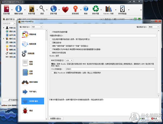This screenshot has width=163, height=124.
Task: Open dropdown beside tag browser find field
Action: pos(15,23)
